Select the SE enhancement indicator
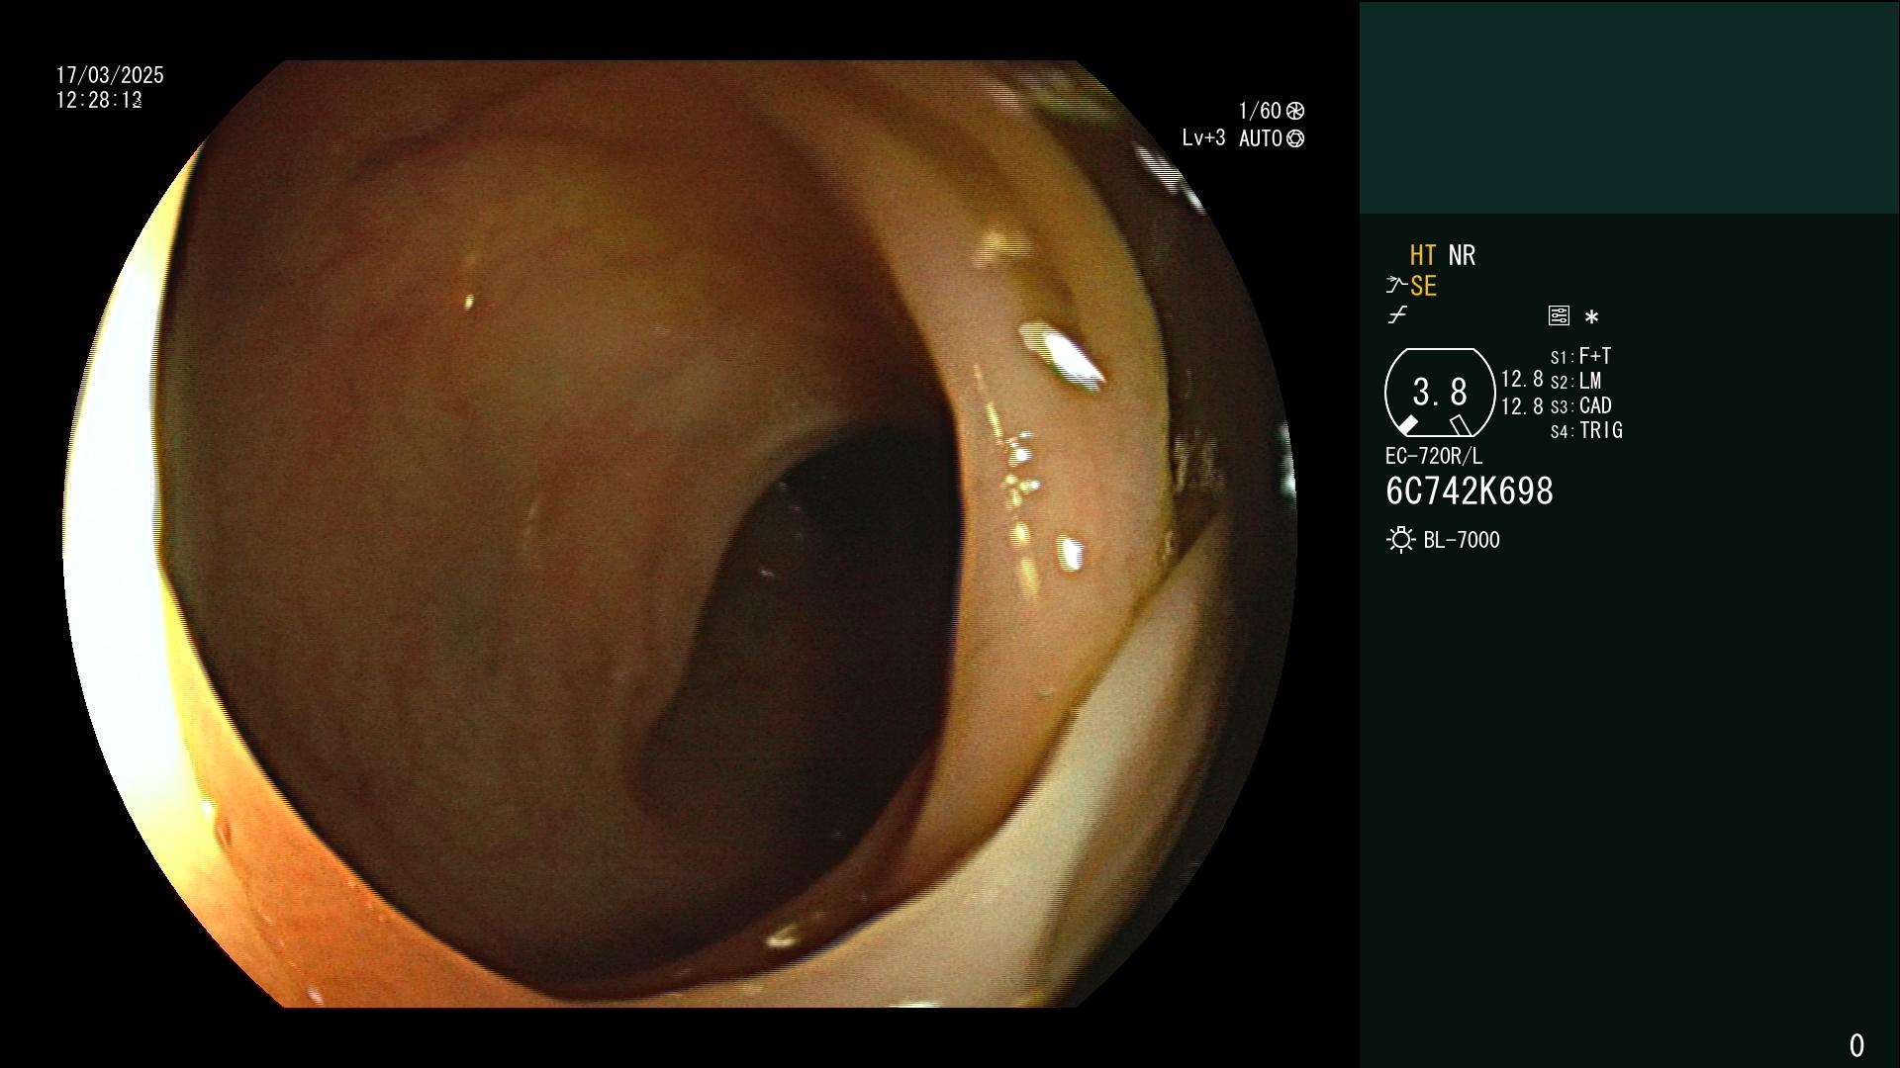The width and height of the screenshot is (1900, 1068). point(1423,287)
